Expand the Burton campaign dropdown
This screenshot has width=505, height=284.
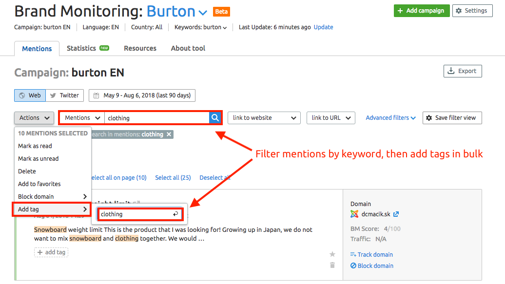[203, 13]
